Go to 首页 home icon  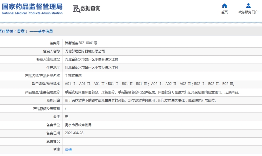click(x=224, y=6)
